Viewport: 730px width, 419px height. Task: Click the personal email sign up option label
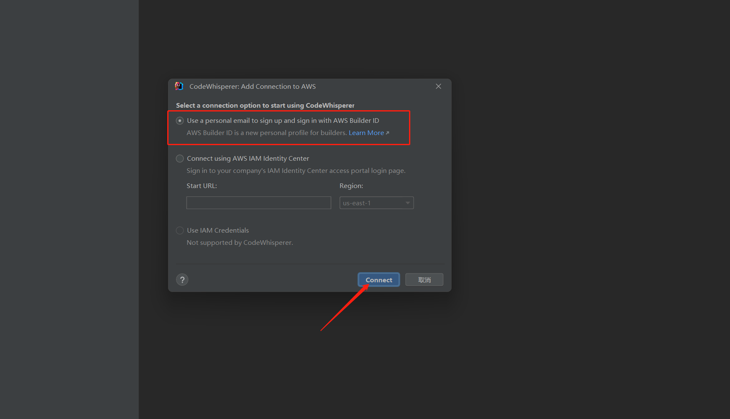coord(283,120)
